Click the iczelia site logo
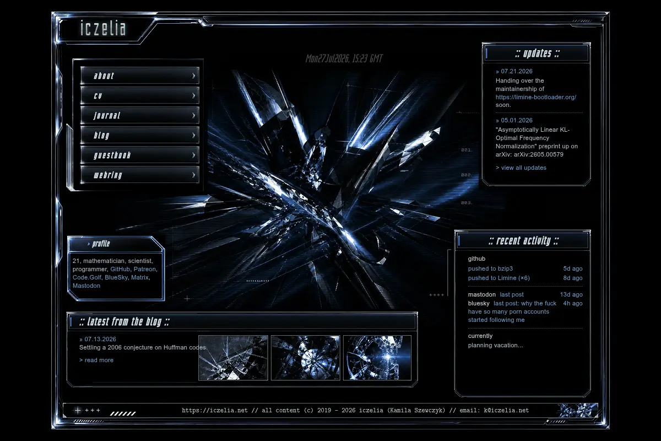661x441 pixels. click(104, 29)
